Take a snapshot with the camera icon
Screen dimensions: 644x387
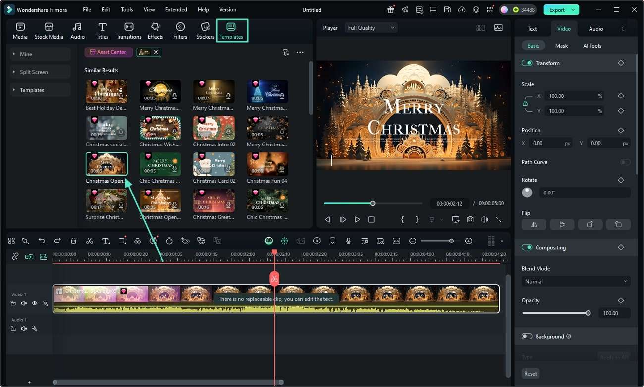click(470, 219)
